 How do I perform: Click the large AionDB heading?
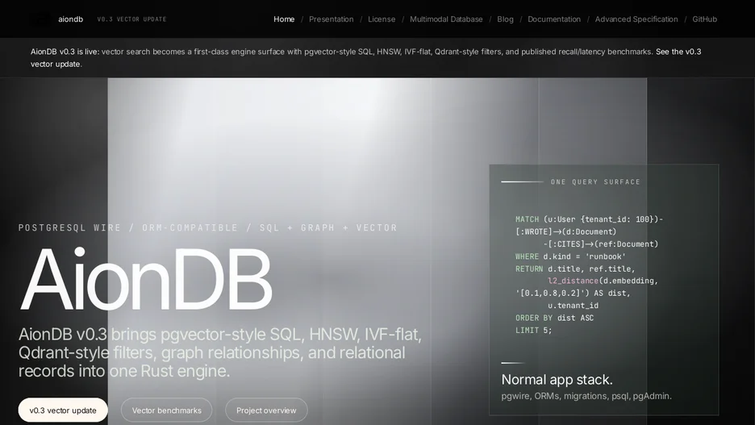[146, 279]
